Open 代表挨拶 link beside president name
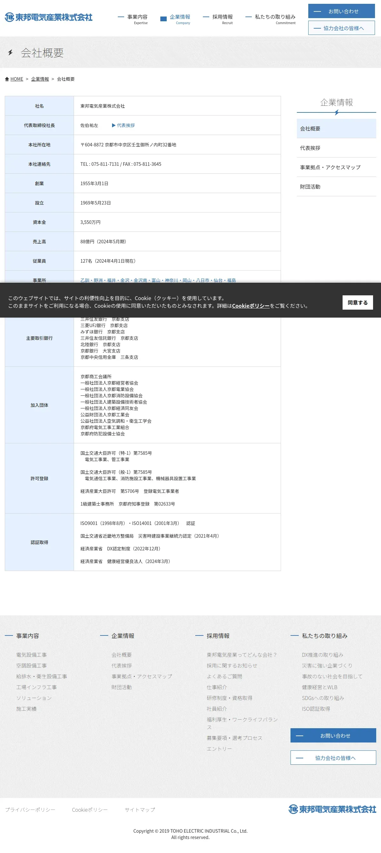 click(124, 125)
